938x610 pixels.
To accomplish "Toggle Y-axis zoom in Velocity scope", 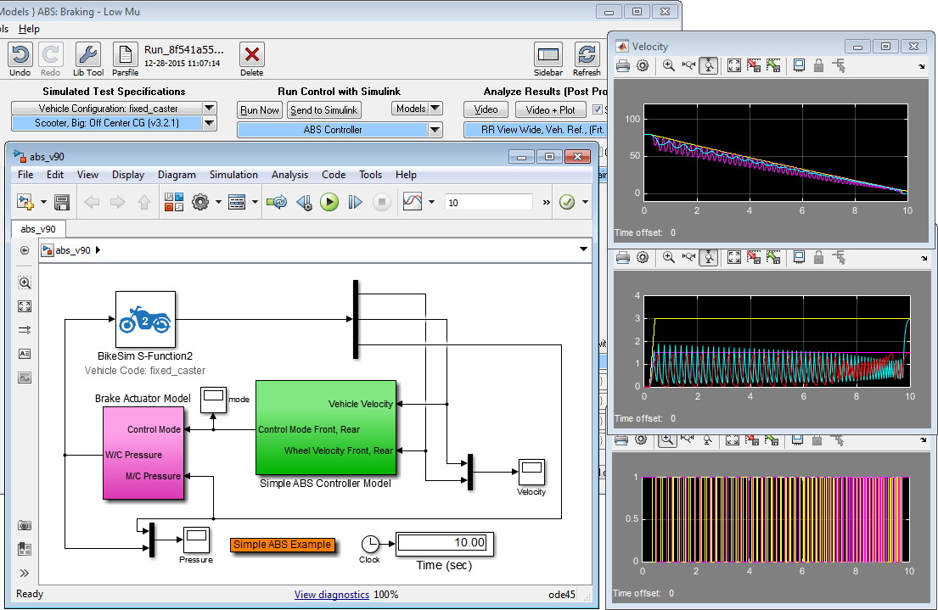I will click(x=709, y=65).
